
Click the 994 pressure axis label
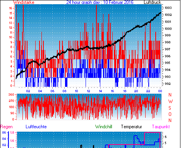[168, 70]
